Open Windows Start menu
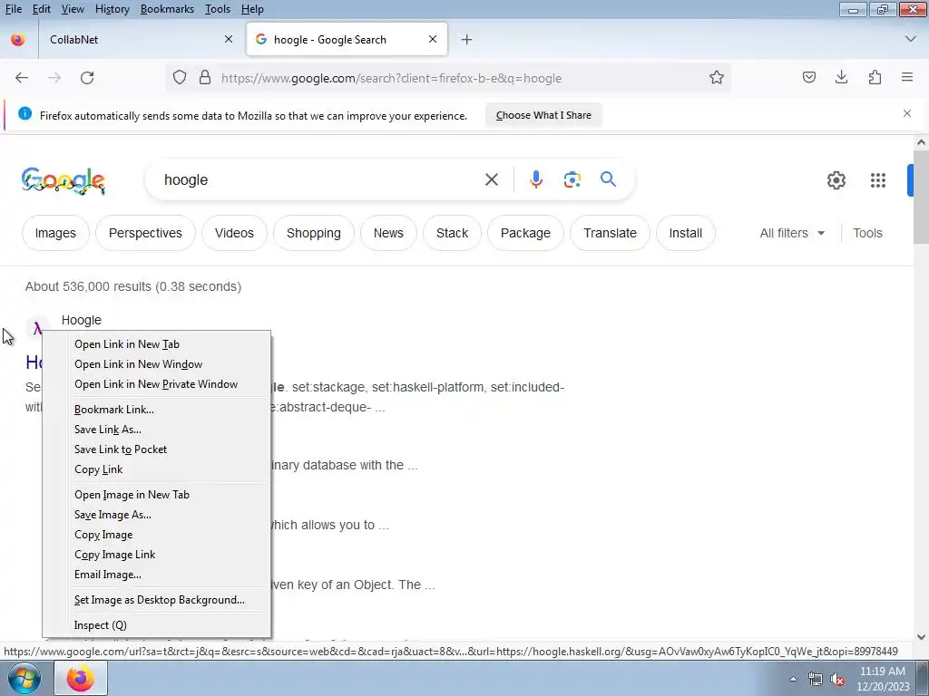The width and height of the screenshot is (929, 696). coord(24,678)
